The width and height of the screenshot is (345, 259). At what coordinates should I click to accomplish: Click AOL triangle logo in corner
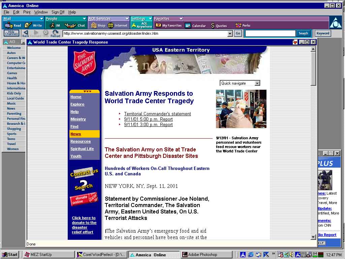[336, 23]
